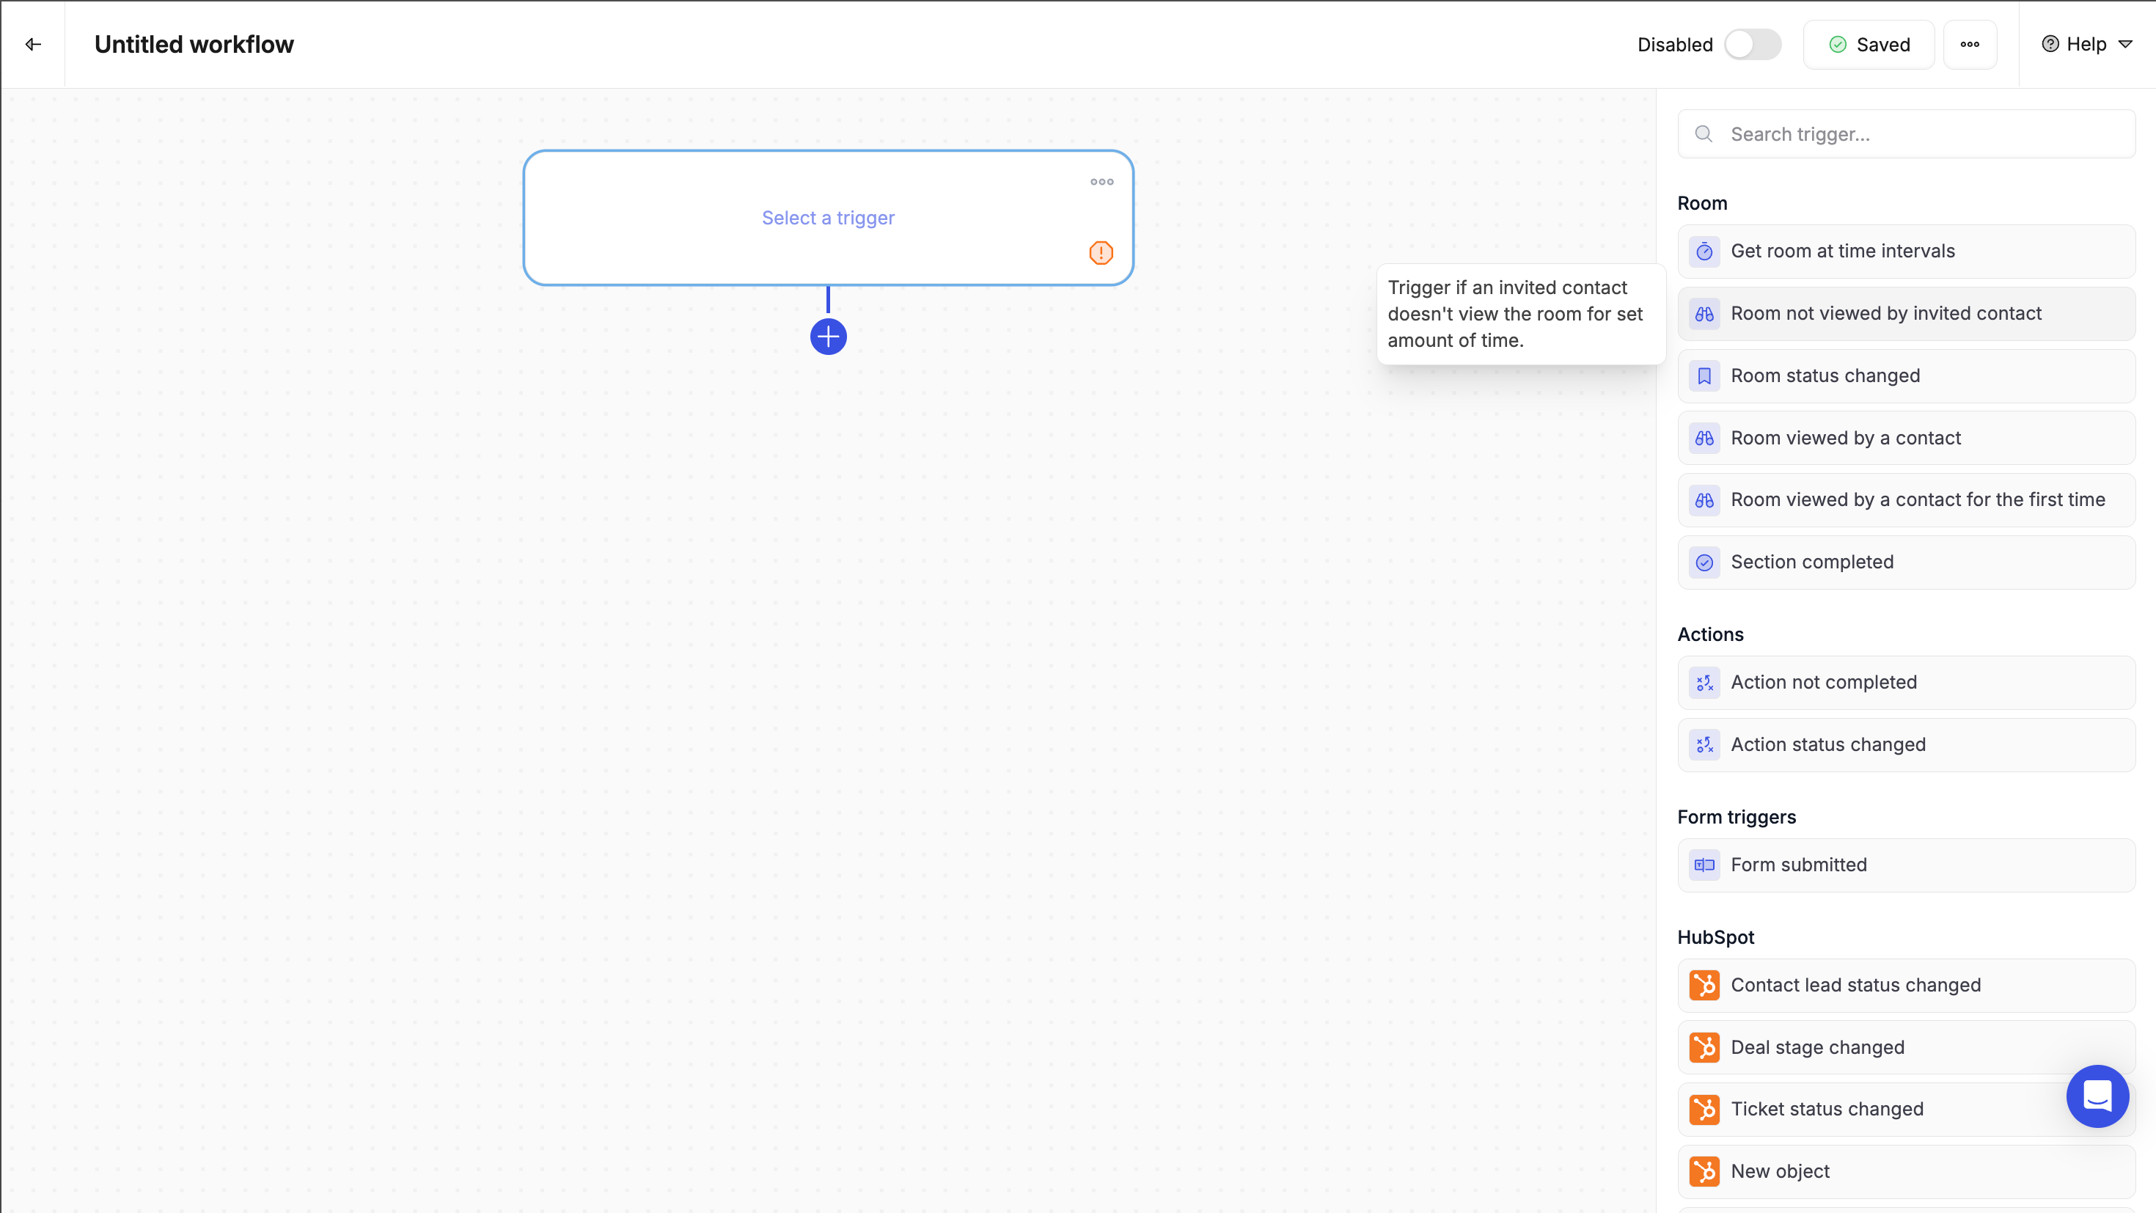Viewport: 2156px width, 1213px height.
Task: Click the blue plus add-step button
Action: coord(828,337)
